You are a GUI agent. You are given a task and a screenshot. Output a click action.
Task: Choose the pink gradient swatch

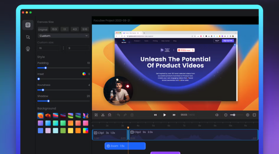[86, 123]
